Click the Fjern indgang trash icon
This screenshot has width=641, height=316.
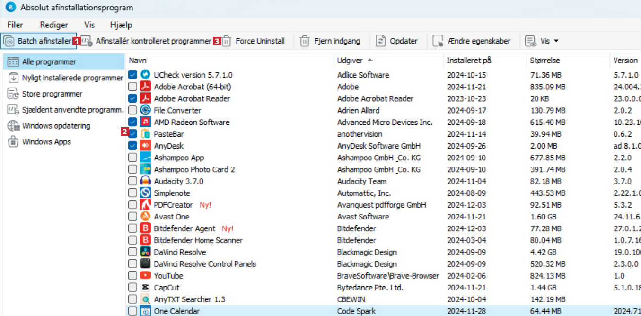(305, 41)
